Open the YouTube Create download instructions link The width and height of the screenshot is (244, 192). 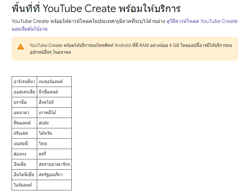point(202,21)
